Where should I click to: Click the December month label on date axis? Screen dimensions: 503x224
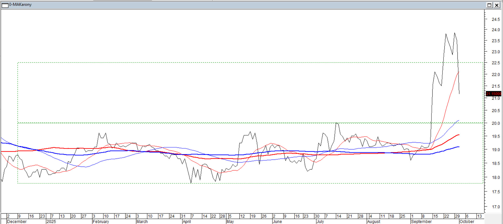tap(17, 222)
